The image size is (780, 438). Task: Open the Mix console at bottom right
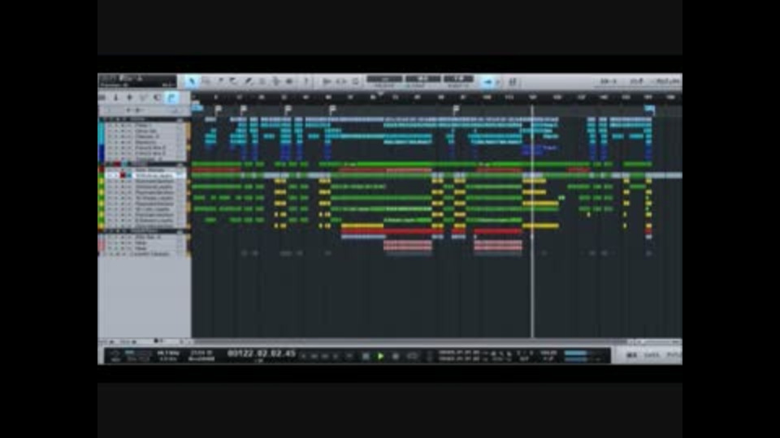(x=652, y=355)
